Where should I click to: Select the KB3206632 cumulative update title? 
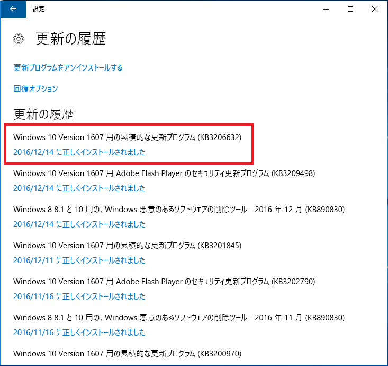[127, 137]
